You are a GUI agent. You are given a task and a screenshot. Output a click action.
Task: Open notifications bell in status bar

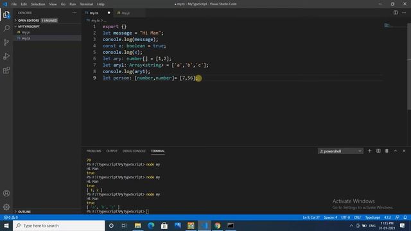point(405,218)
